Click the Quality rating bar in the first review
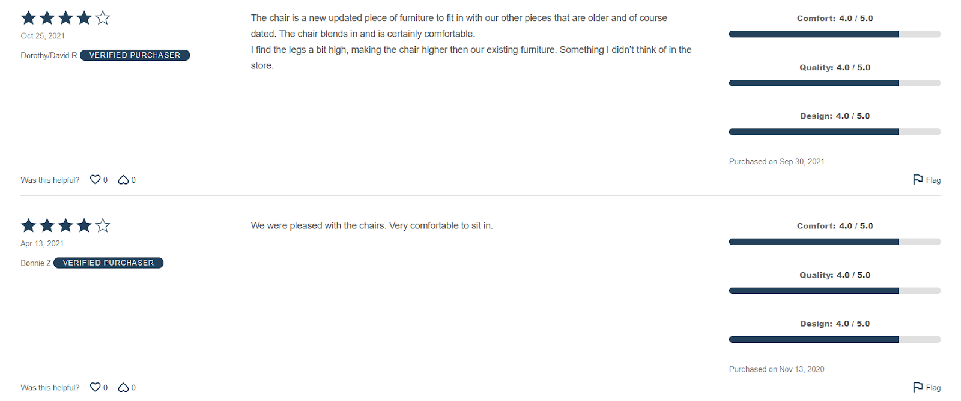 [834, 83]
